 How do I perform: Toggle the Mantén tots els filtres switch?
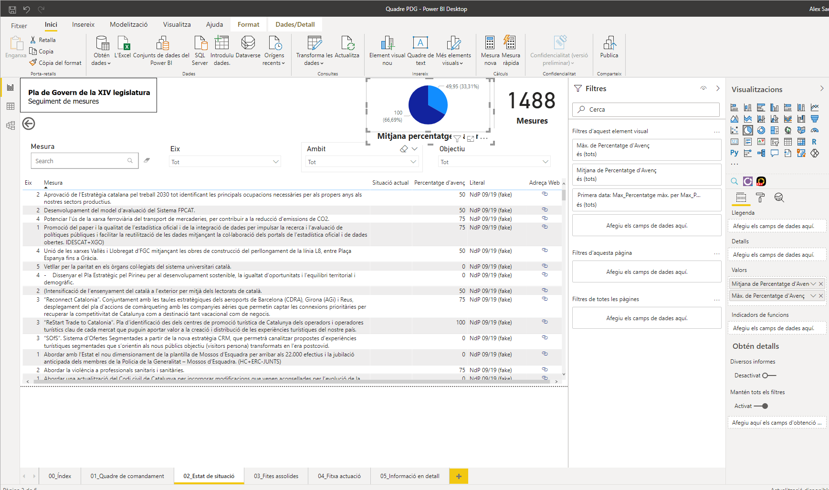tap(761, 406)
